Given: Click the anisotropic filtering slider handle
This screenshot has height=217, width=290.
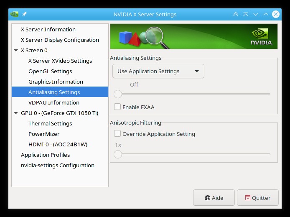Looking at the screenshot, I should click(118, 154).
